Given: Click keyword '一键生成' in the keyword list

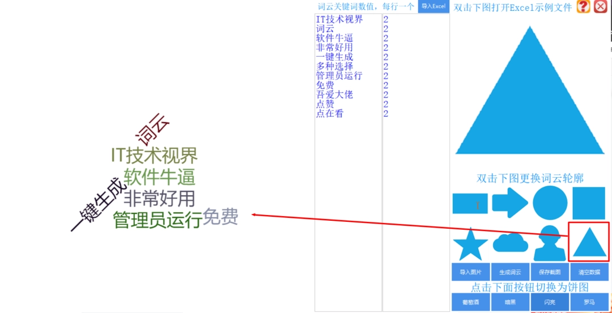Looking at the screenshot, I should 334,57.
